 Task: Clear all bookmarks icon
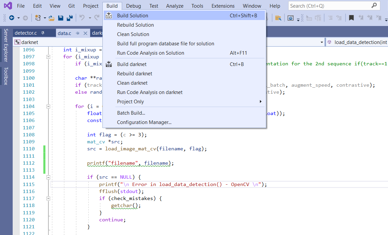pos(379,18)
